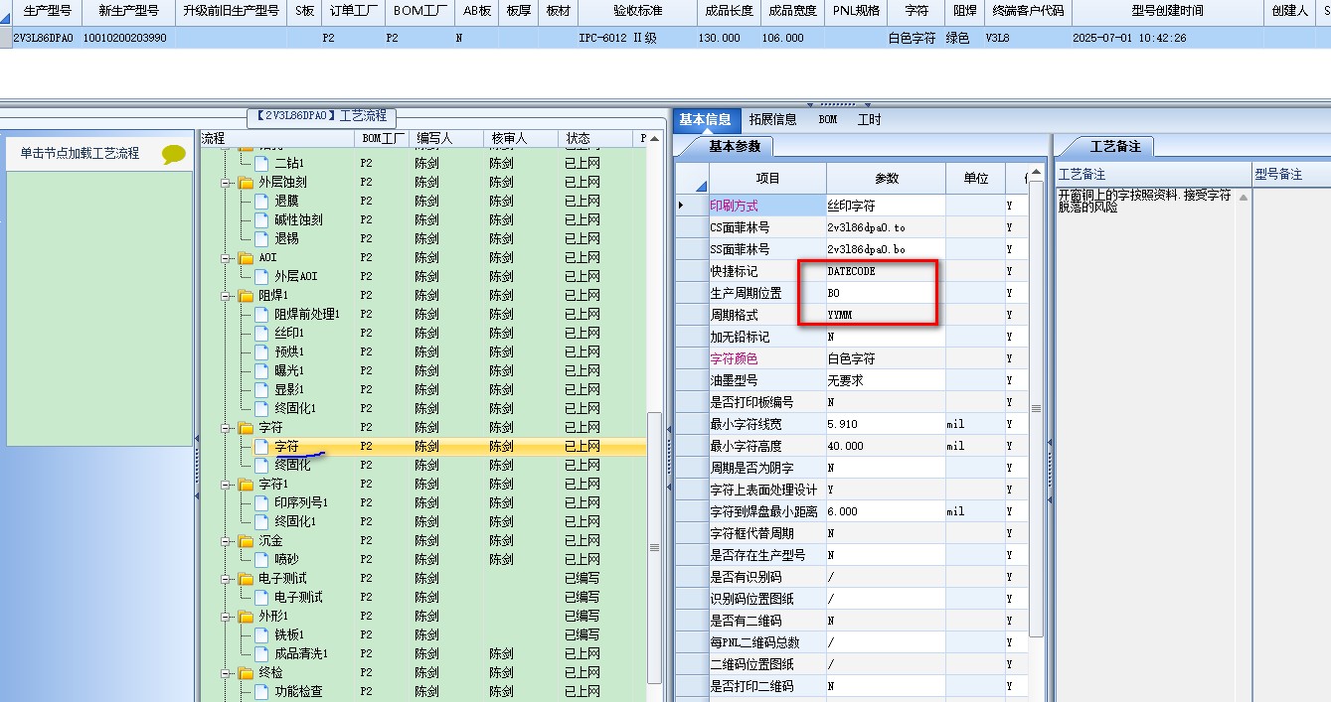Click the document icon beside 二钻1
Viewport: 1331px width, 702px height.
(261, 163)
